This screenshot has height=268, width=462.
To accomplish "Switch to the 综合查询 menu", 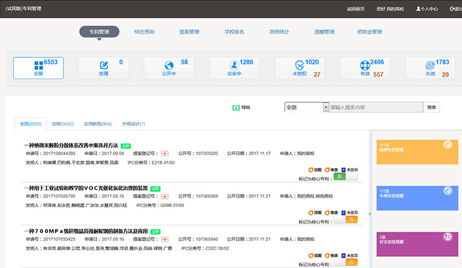I will tap(144, 32).
